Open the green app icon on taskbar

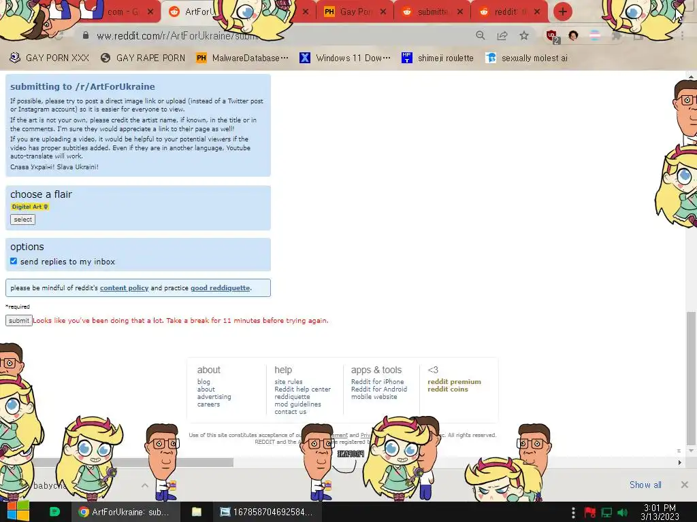coord(54,512)
